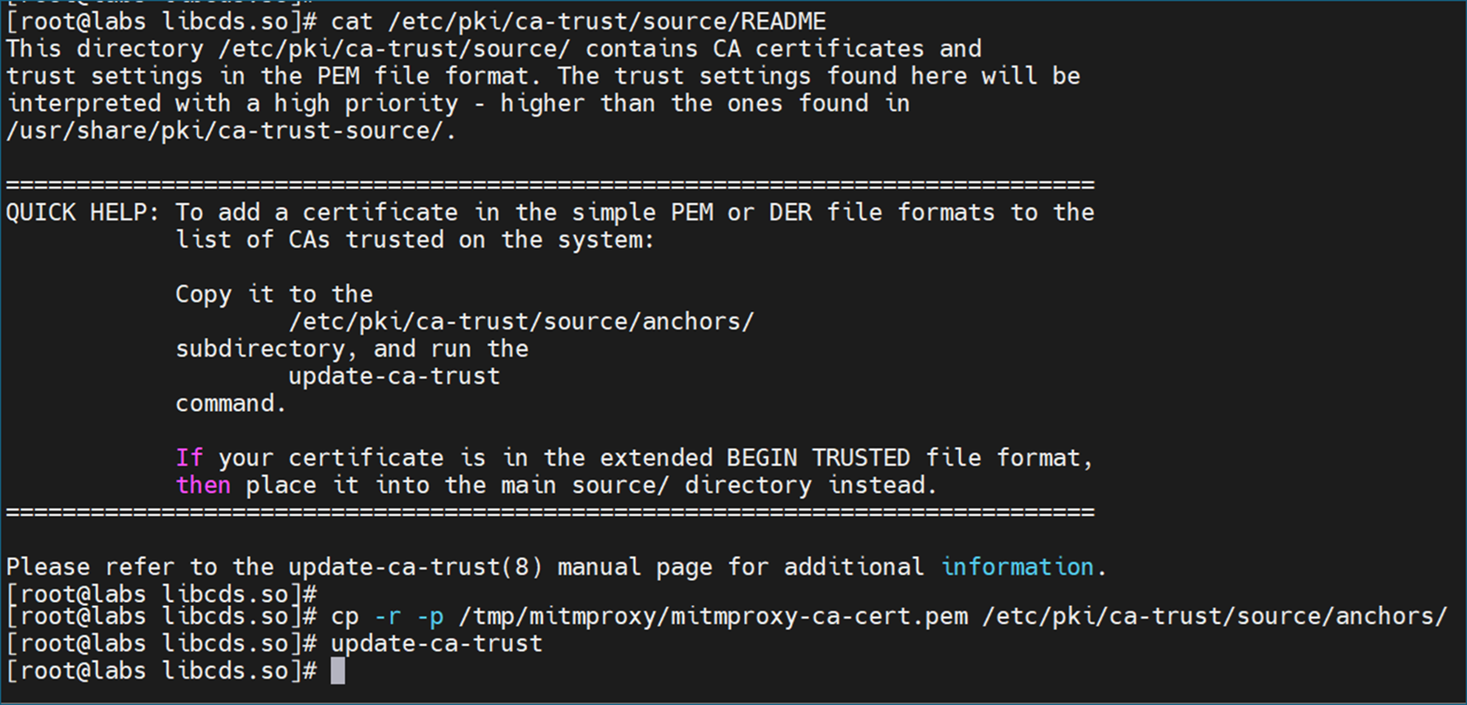Viewport: 1467px width, 705px height.
Task: Click the magenta word "then"
Action: (x=203, y=485)
